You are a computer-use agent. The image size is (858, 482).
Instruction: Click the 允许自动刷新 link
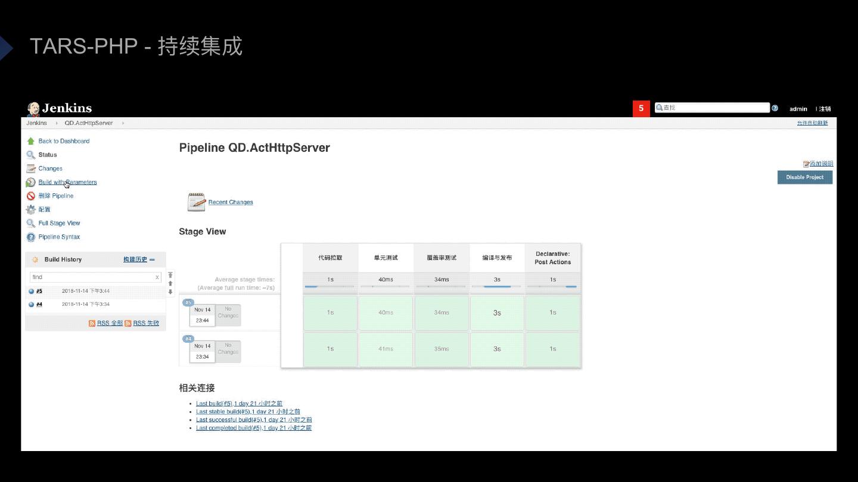tap(813, 123)
